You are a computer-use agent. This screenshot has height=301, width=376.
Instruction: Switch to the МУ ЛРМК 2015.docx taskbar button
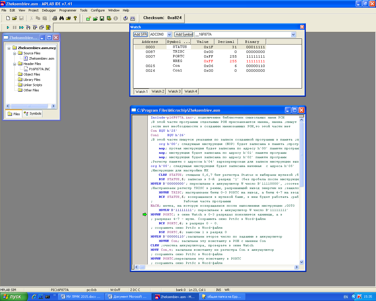(x=81, y=297)
